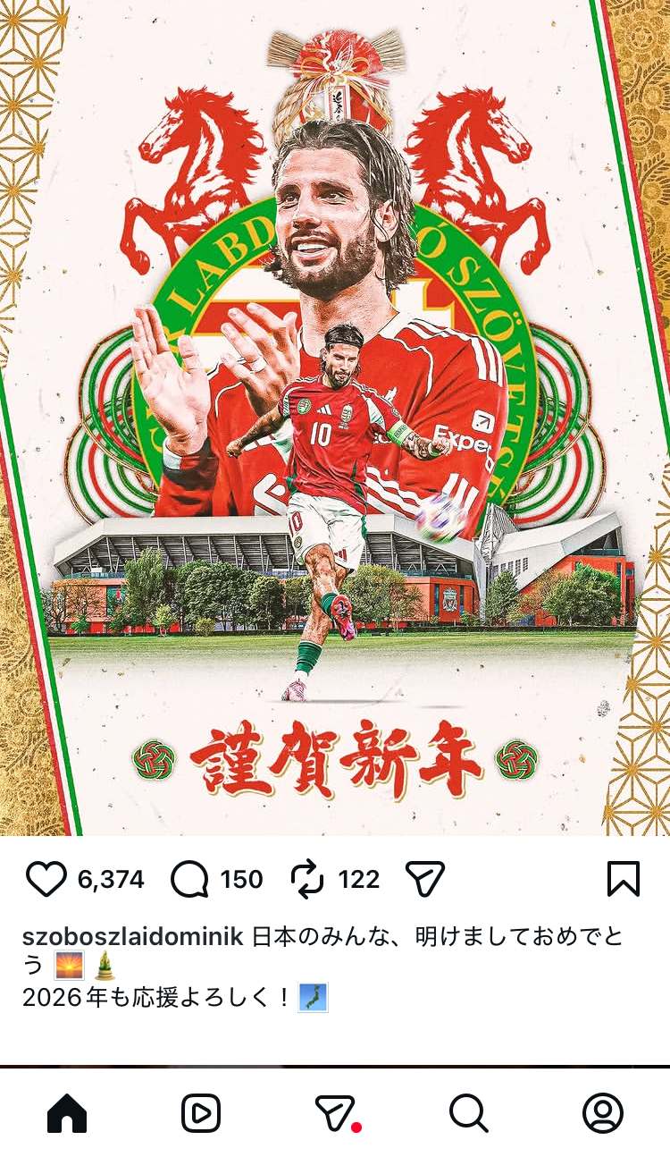Tap the 謹賀新年 greeting on image
This screenshot has width=670, height=1157.
click(x=336, y=760)
